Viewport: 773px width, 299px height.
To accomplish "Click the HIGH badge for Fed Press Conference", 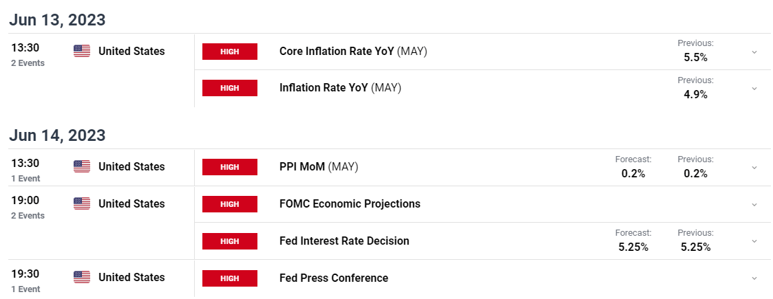I will tap(230, 278).
